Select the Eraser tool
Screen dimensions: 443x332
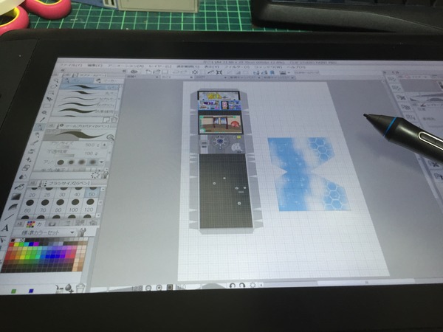(26, 167)
